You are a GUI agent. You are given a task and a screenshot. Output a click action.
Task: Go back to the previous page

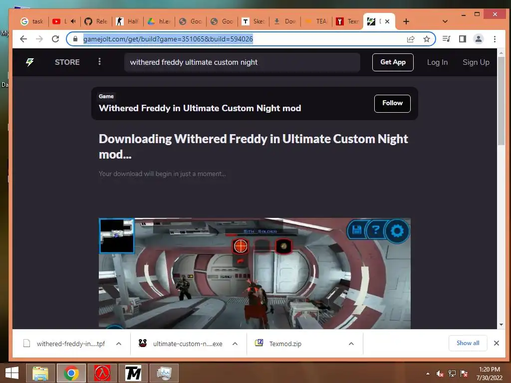pos(23,39)
